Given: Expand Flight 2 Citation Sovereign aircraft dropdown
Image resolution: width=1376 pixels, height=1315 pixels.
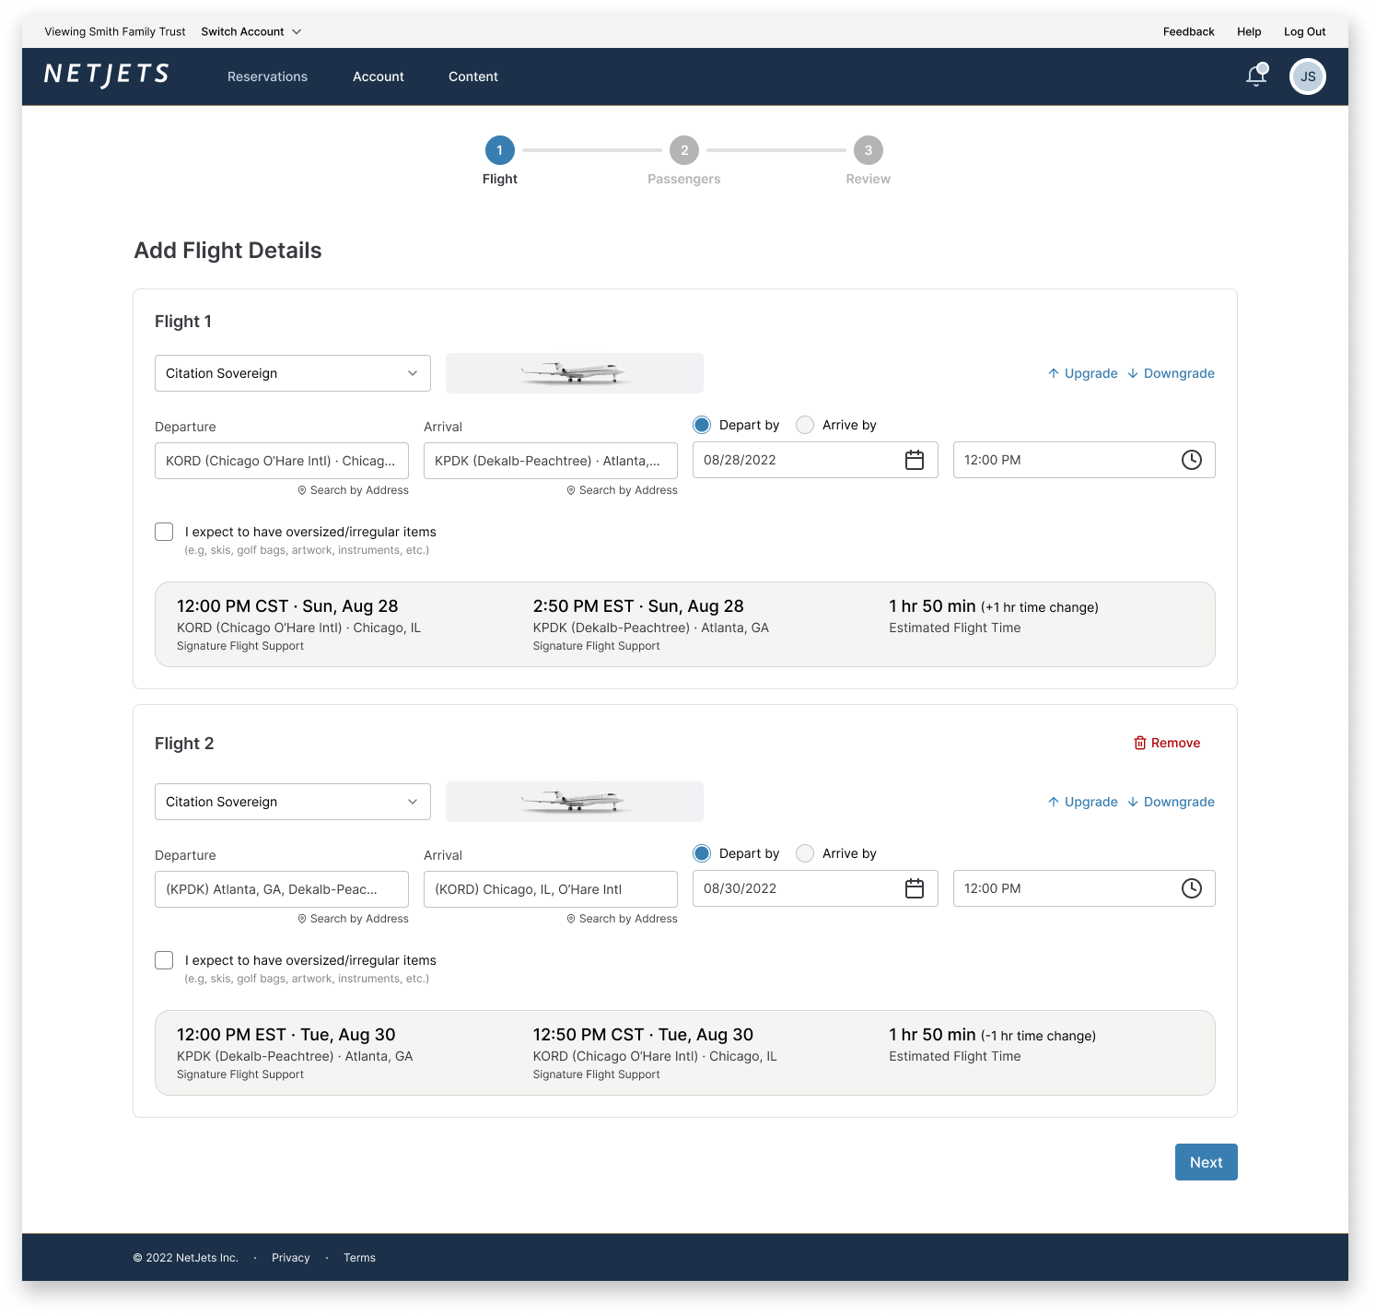Looking at the screenshot, I should [293, 802].
